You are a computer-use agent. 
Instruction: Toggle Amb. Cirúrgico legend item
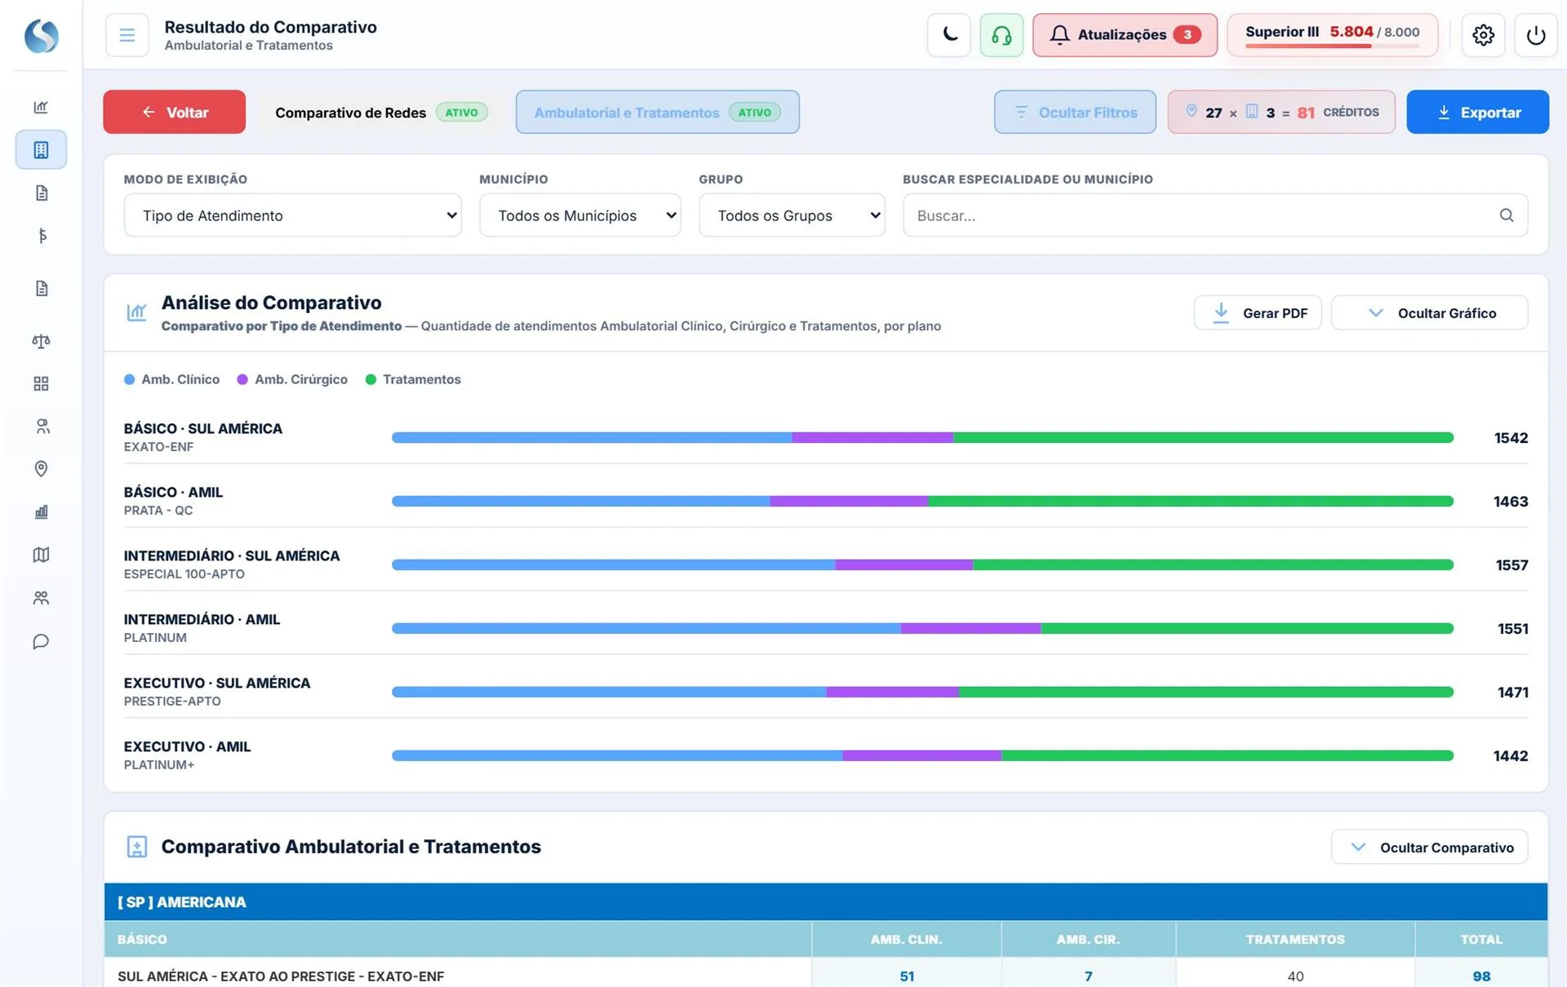coord(292,379)
